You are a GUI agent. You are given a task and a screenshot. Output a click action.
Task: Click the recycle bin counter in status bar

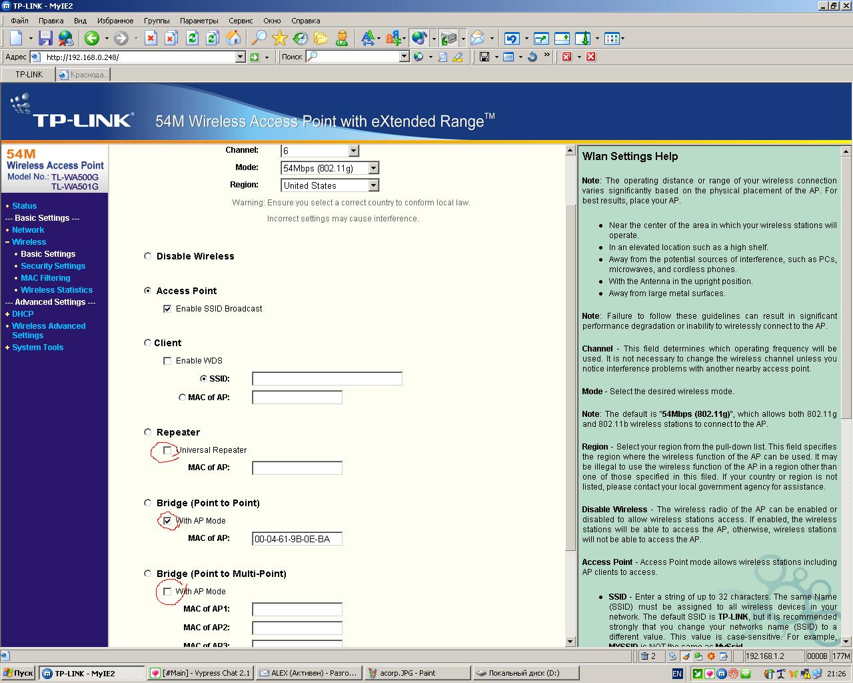(x=649, y=656)
